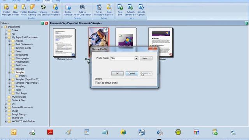Screen dimensions: 249x140
Task: Click the printer icon in Send To bar
Action: (160, 132)
